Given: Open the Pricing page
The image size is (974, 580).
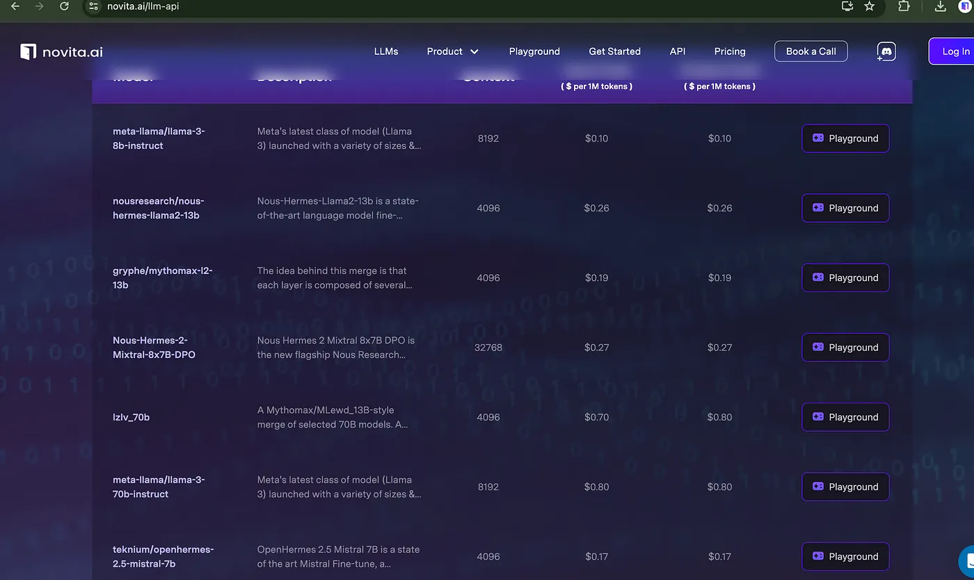Looking at the screenshot, I should [x=730, y=51].
